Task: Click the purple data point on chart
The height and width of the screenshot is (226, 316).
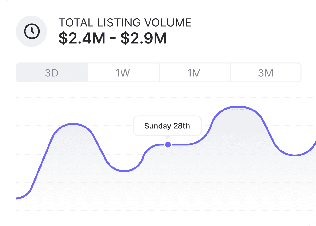Action: pyautogui.click(x=168, y=144)
